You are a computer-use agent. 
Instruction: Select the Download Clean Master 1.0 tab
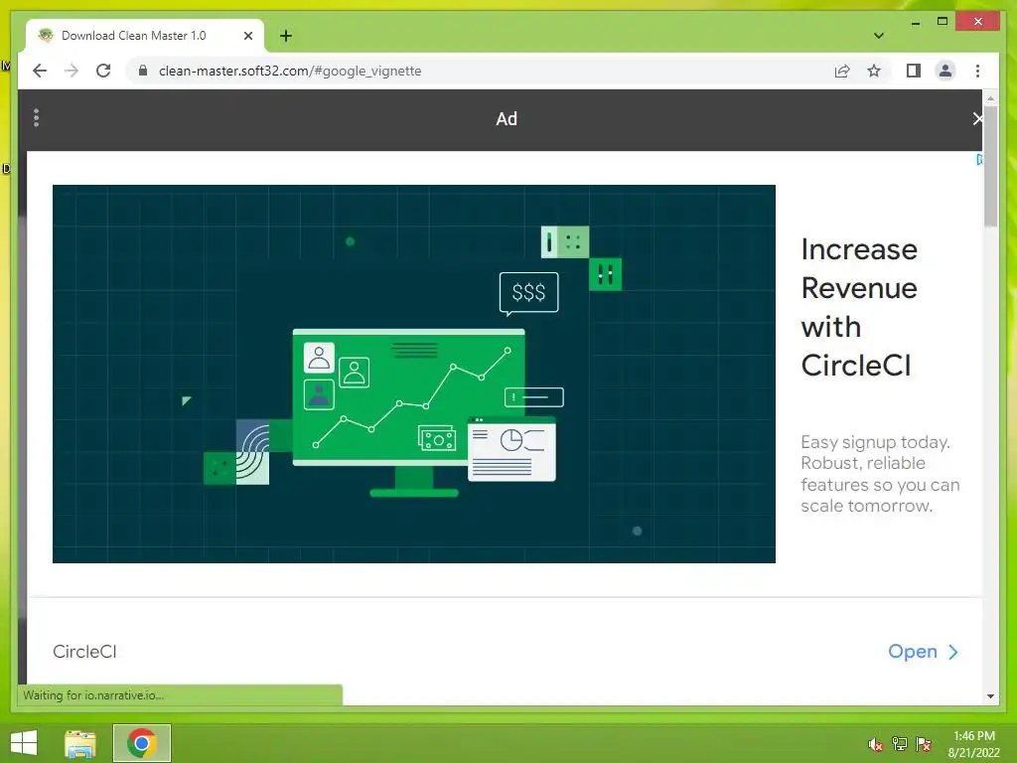click(x=145, y=36)
